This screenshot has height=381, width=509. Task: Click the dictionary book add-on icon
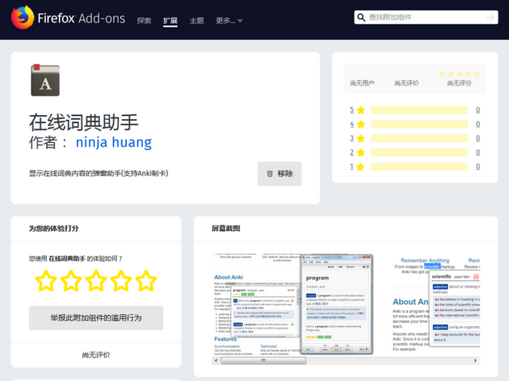click(45, 80)
